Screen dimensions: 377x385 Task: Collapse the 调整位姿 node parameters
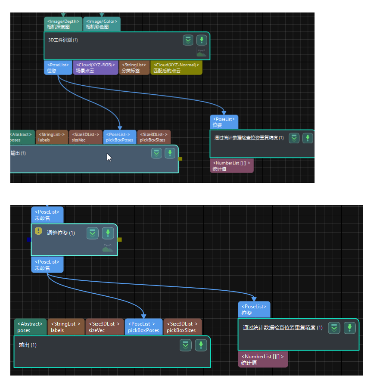[x=92, y=233]
